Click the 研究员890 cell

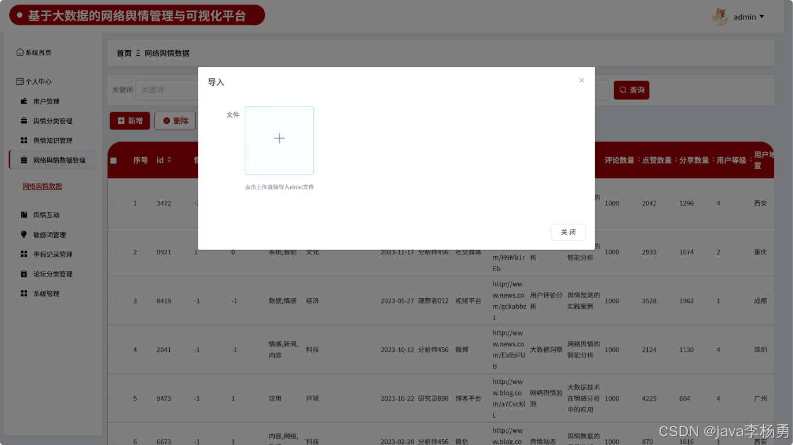[433, 398]
